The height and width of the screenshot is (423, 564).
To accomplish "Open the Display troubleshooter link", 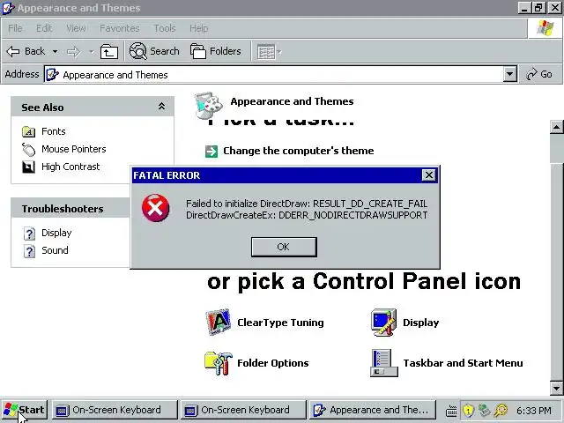I will coord(56,233).
